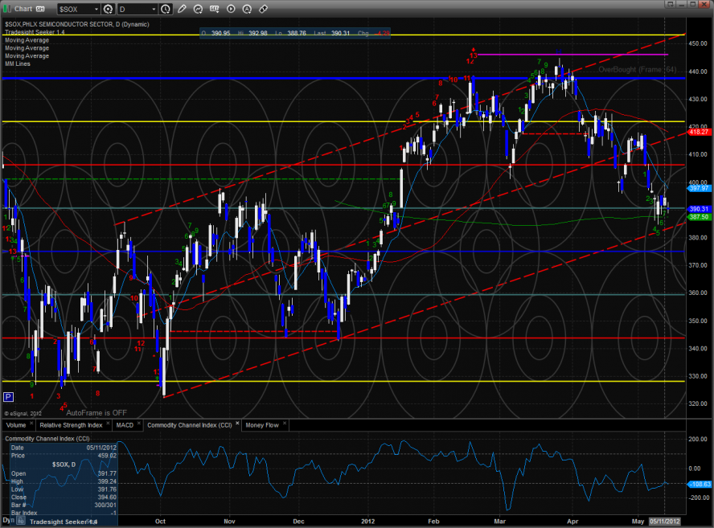
Task: Click the circled A alert icon
Action: pos(247,9)
